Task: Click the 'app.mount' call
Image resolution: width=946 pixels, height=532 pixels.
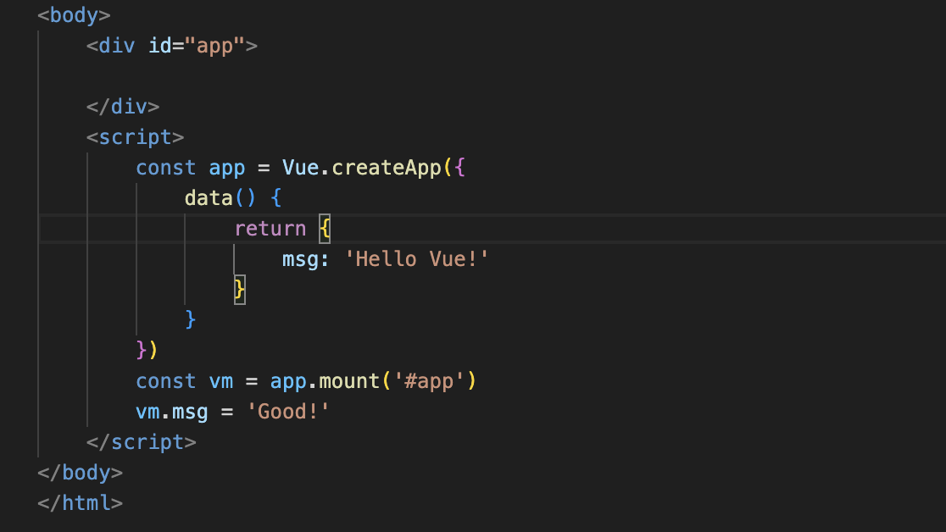Action: [325, 381]
